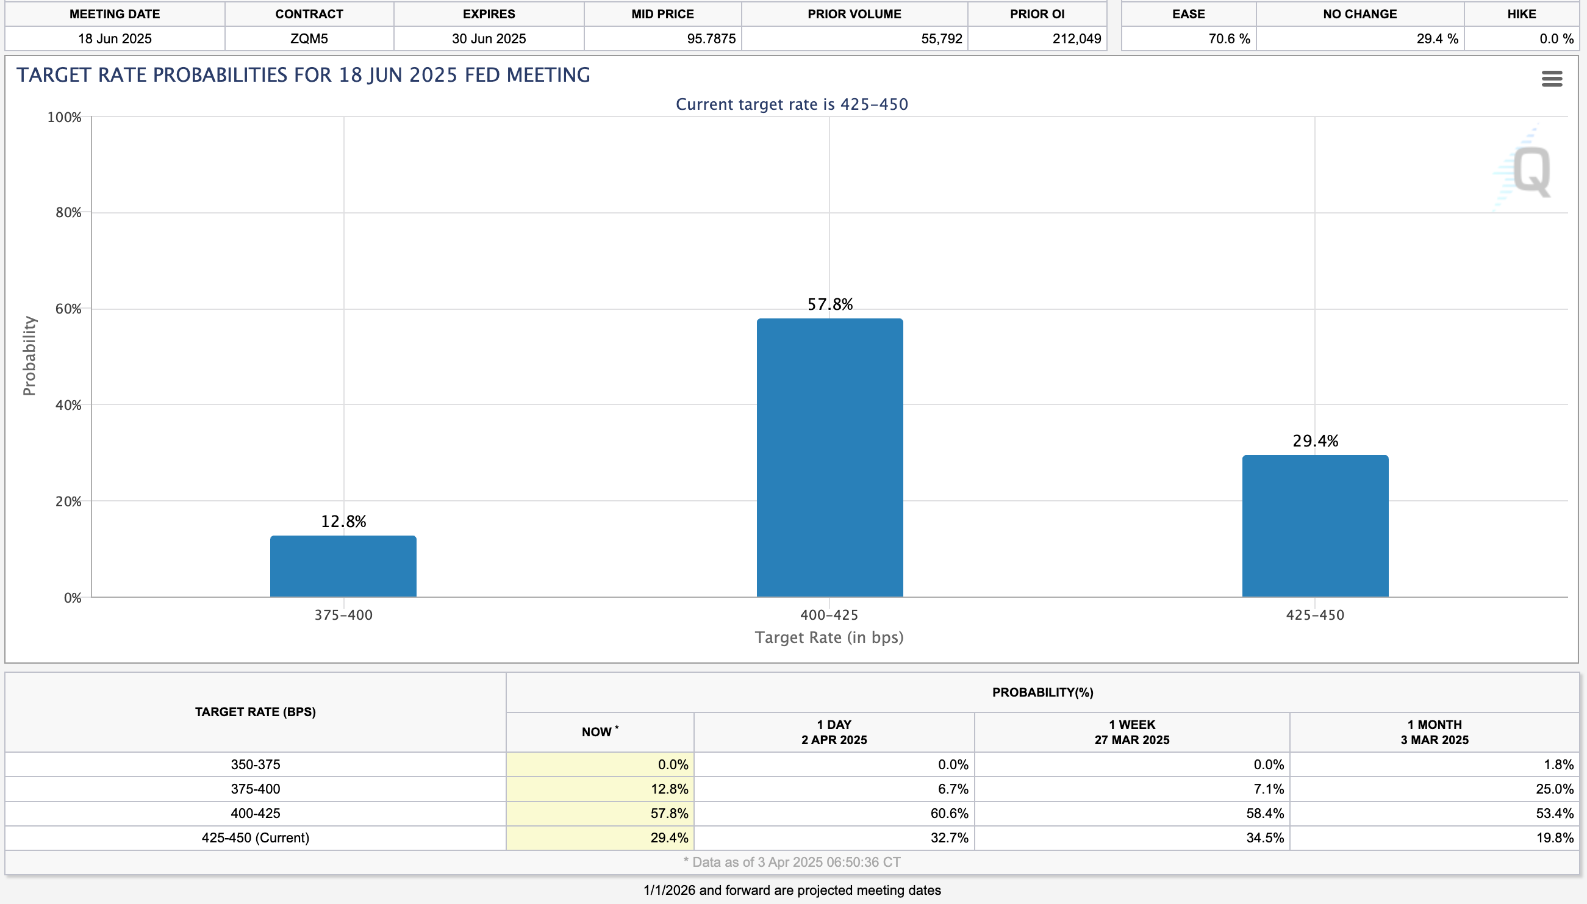
Task: Select the 1 MONTH 3 MAR 2025 header
Action: [1434, 731]
